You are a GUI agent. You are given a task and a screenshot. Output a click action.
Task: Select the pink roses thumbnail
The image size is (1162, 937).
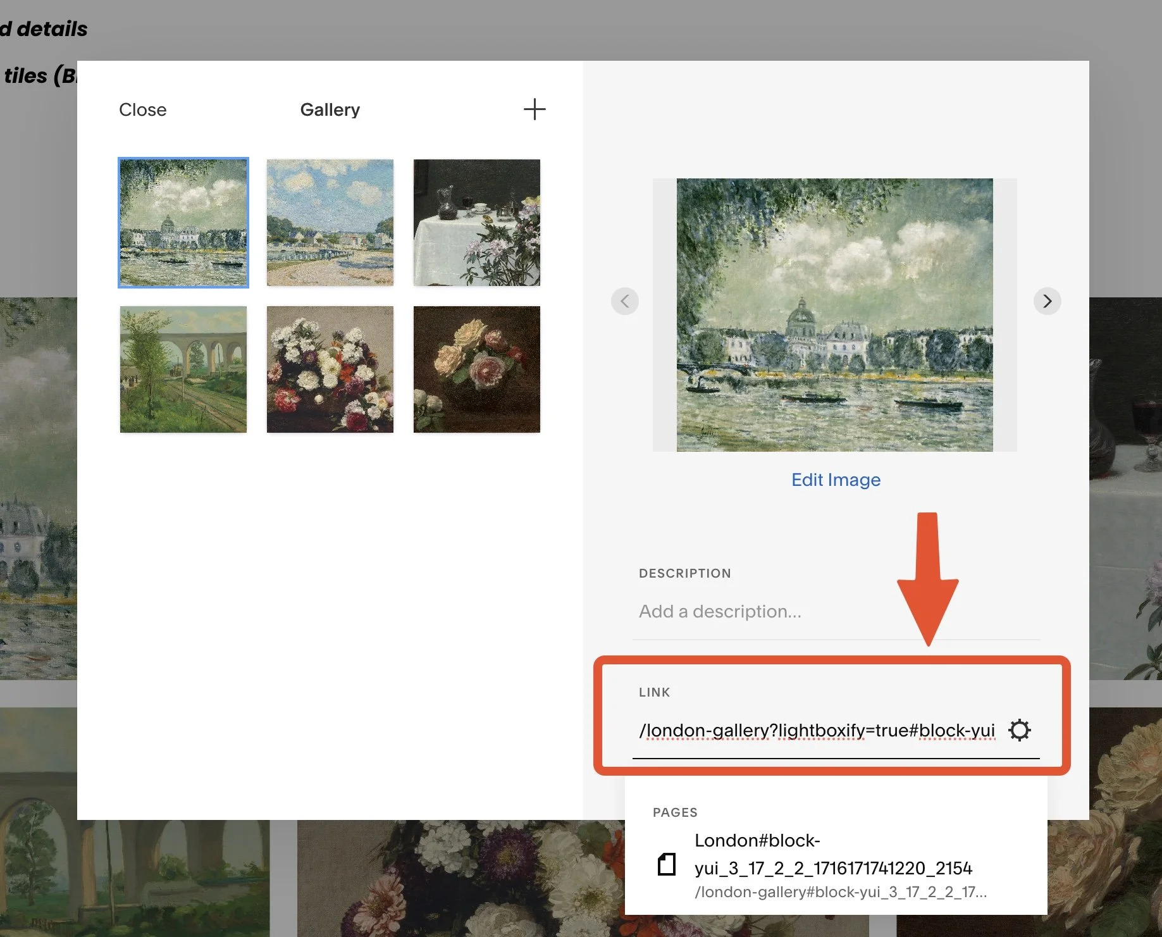click(x=476, y=369)
